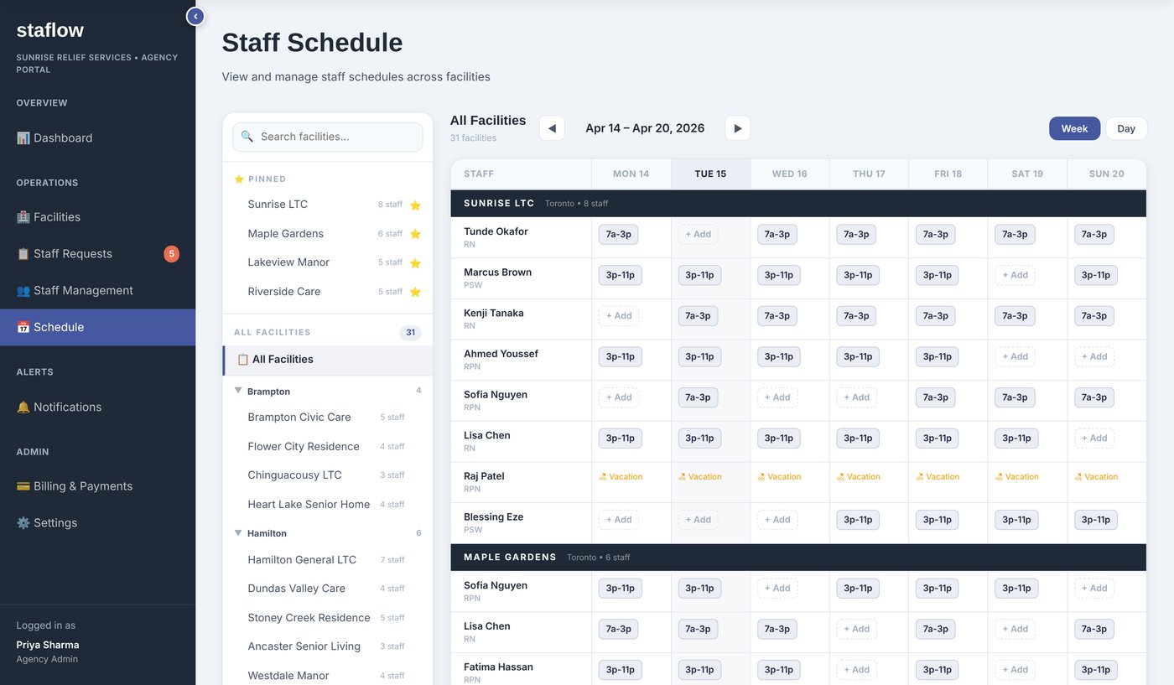Select Ancaster Senior Living facility
1174x685 pixels.
(328, 646)
